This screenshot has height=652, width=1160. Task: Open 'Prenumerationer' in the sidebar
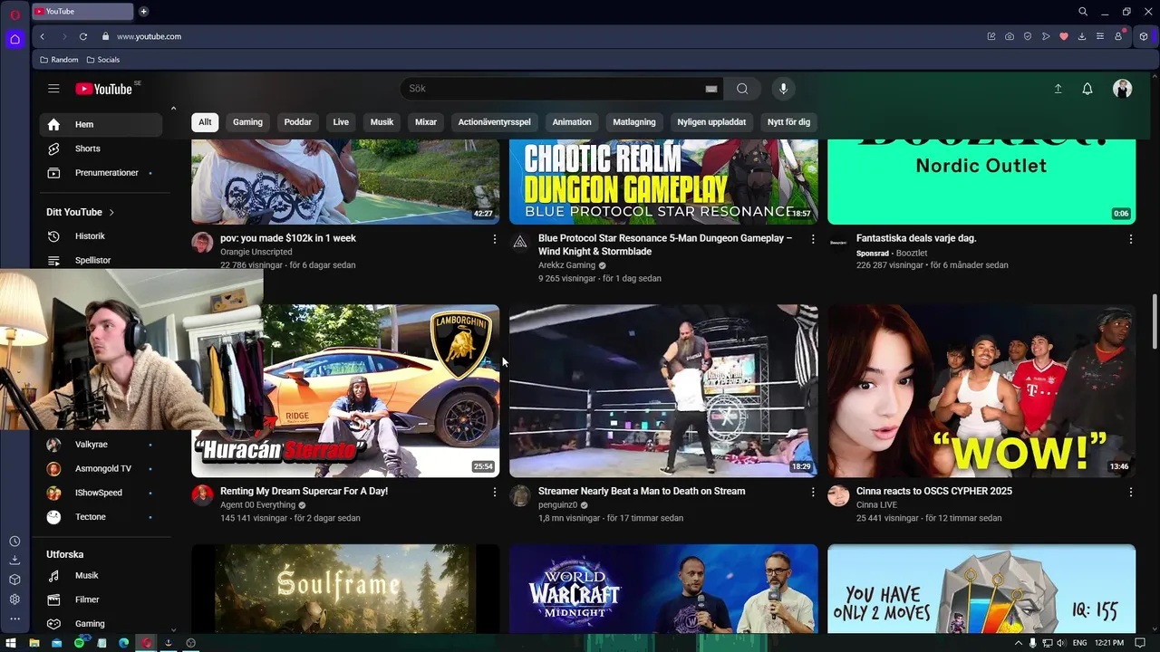coord(101,173)
